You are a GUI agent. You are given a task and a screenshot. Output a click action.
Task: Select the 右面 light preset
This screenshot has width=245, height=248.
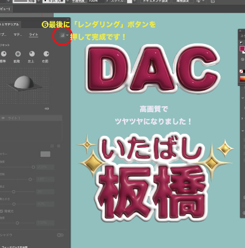coord(46,54)
